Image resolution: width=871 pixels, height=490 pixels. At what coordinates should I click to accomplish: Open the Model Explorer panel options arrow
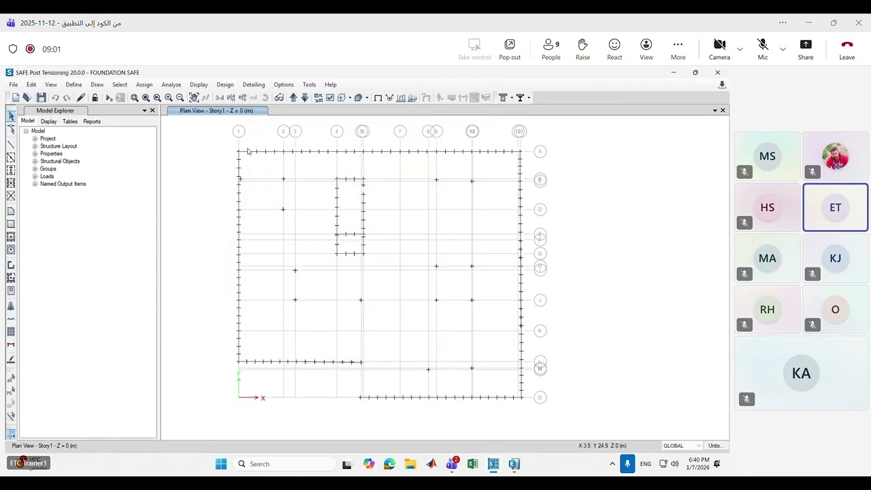(144, 110)
